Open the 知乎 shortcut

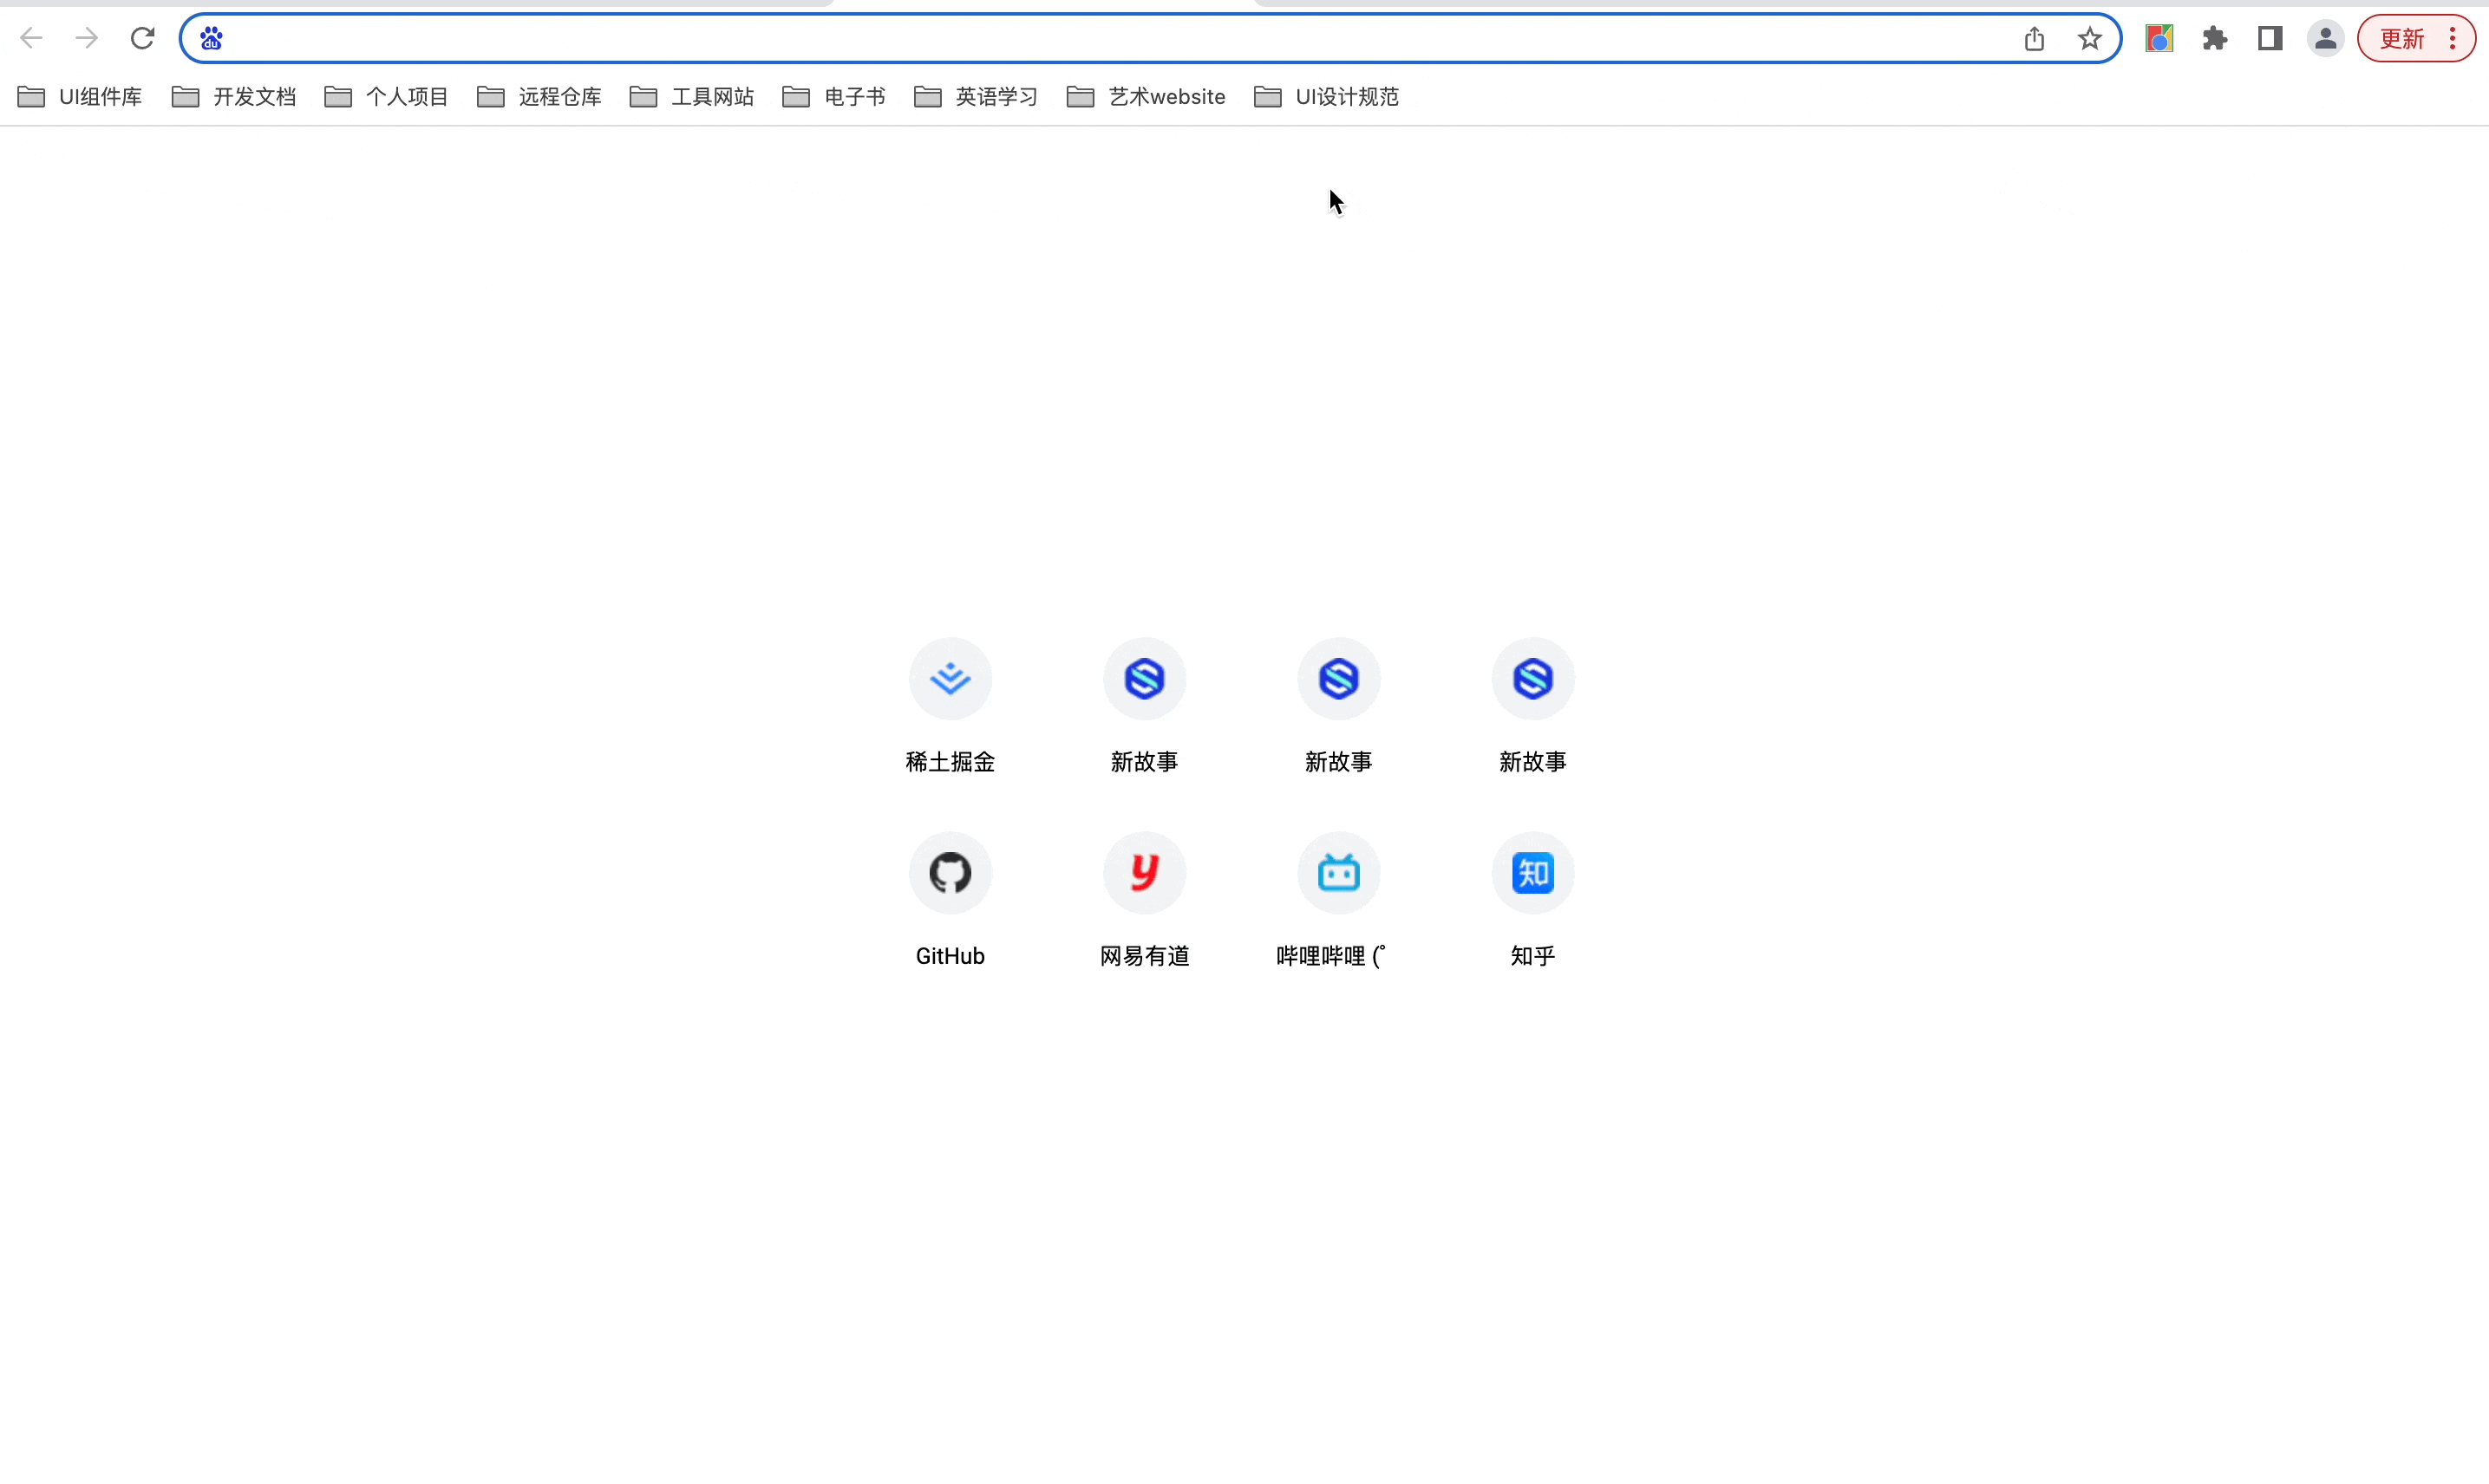point(1532,872)
